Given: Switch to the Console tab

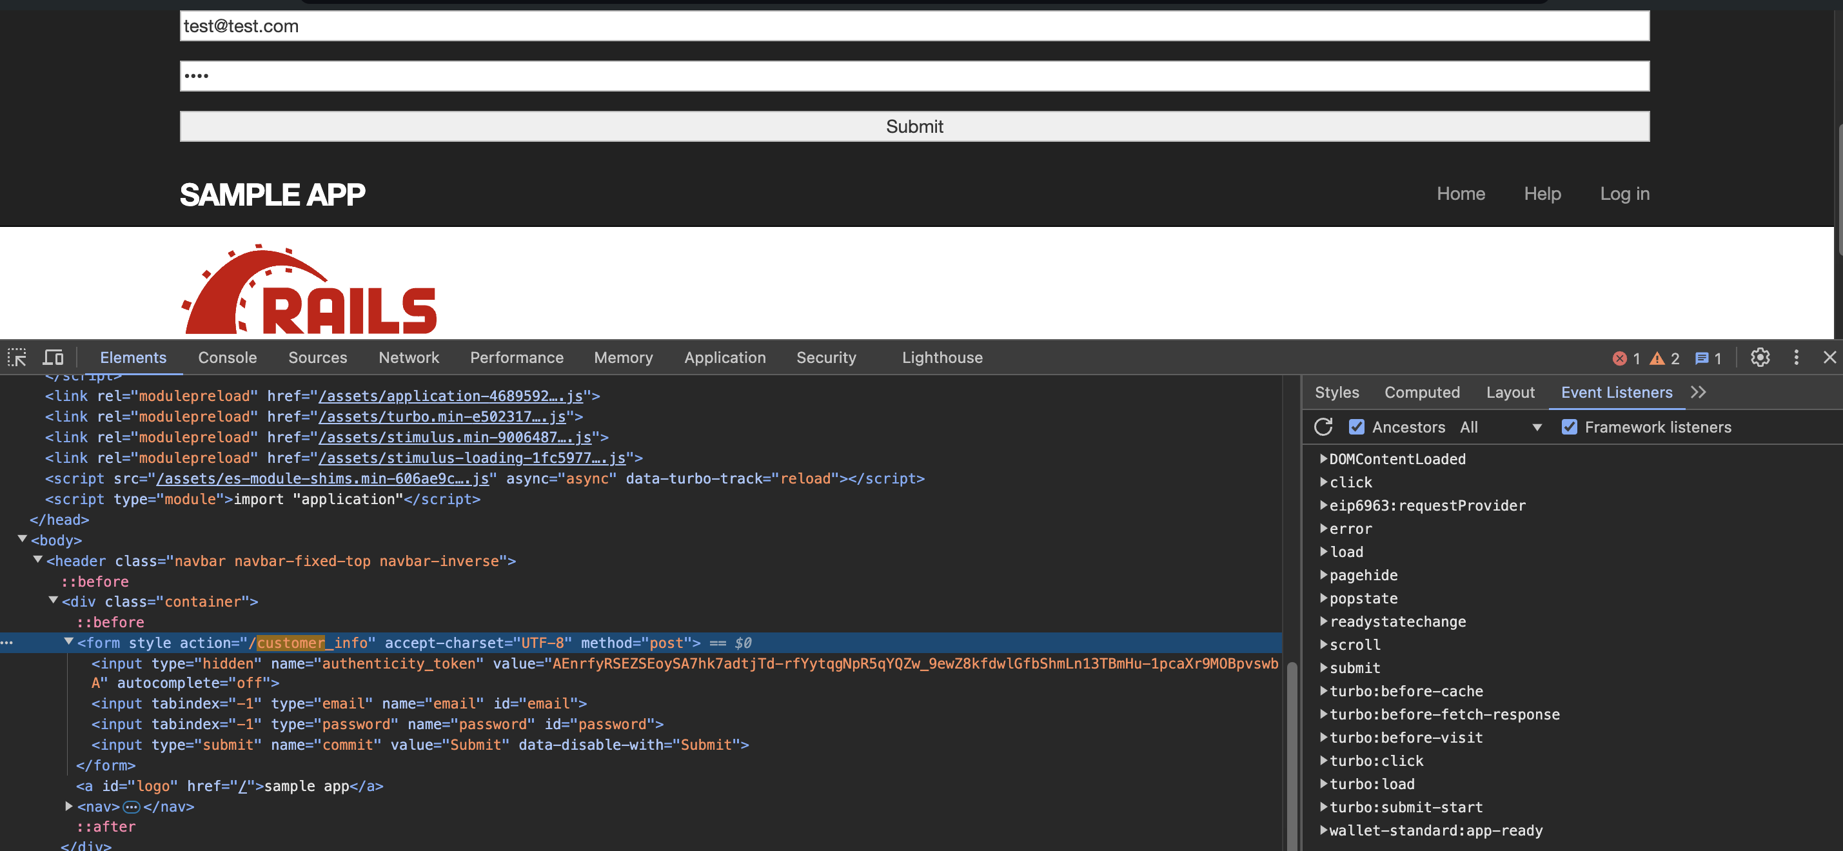Looking at the screenshot, I should pos(228,358).
